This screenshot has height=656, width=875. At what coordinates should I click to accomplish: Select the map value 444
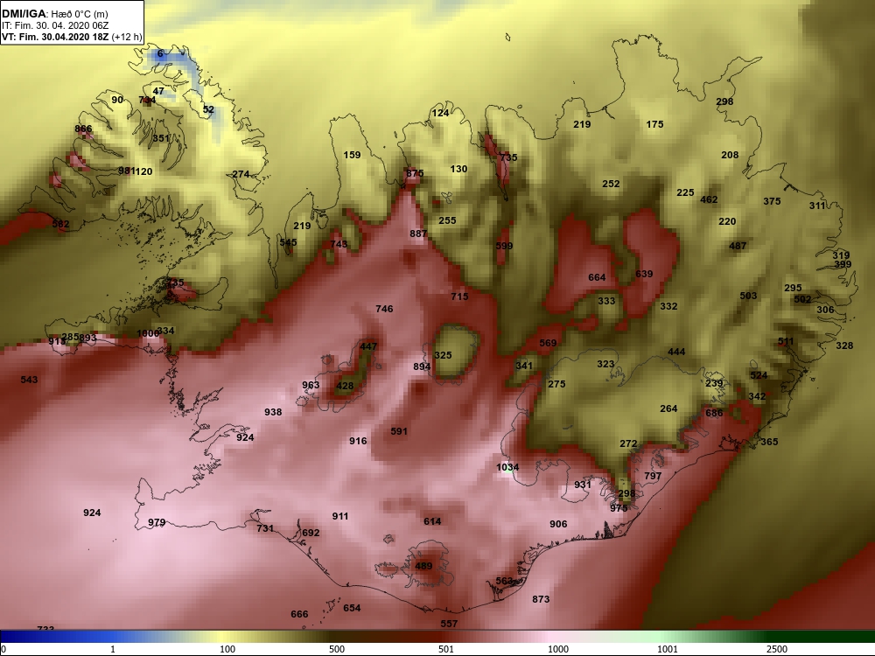click(676, 352)
